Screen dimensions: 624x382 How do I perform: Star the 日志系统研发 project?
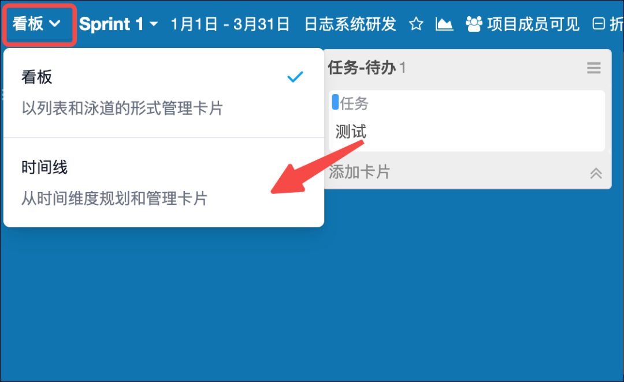pos(416,24)
